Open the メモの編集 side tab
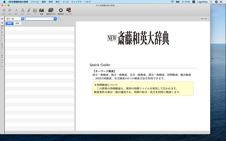 point(2,54)
